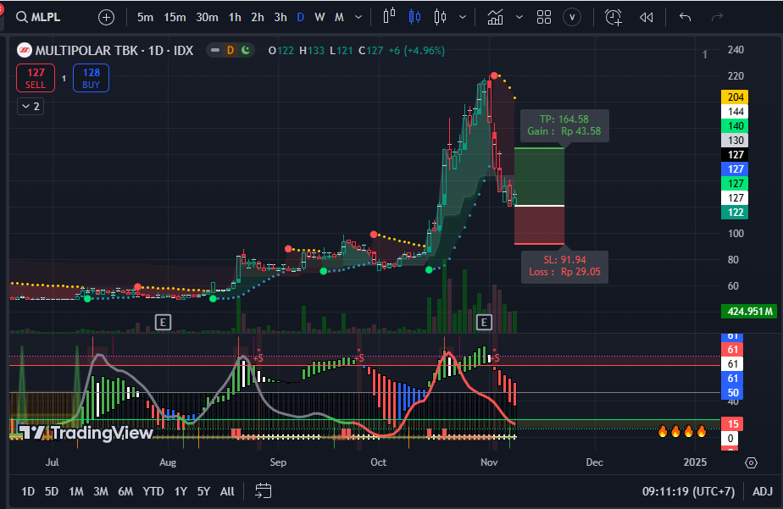Viewport: 783px width, 509px height.
Task: Click the 144 price scale label
Action: (735, 111)
